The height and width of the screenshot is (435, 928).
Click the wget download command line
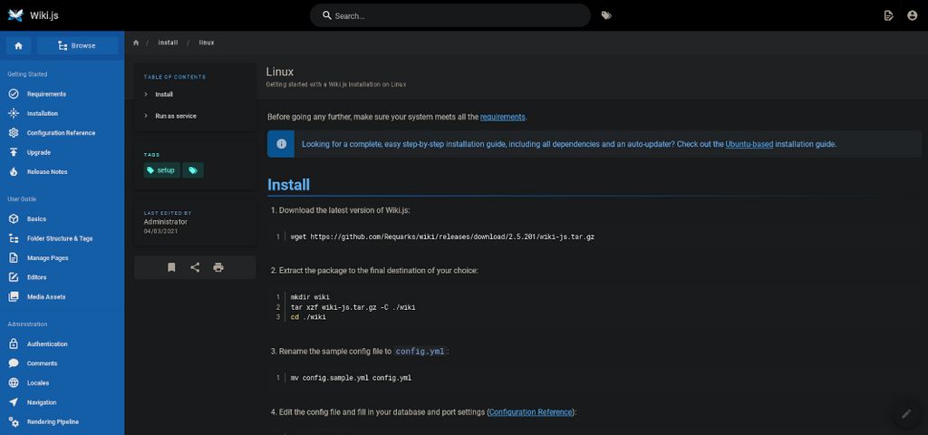click(442, 237)
